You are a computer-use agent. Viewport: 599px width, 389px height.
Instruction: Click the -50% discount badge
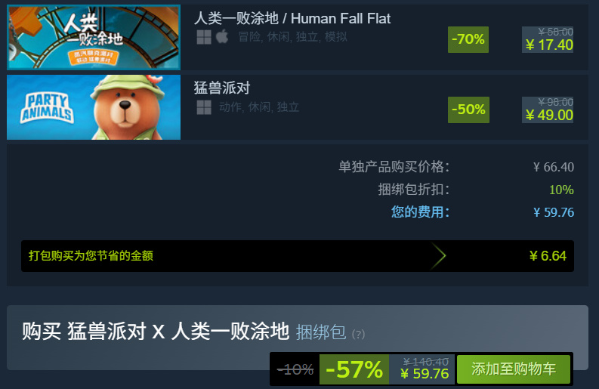[468, 110]
